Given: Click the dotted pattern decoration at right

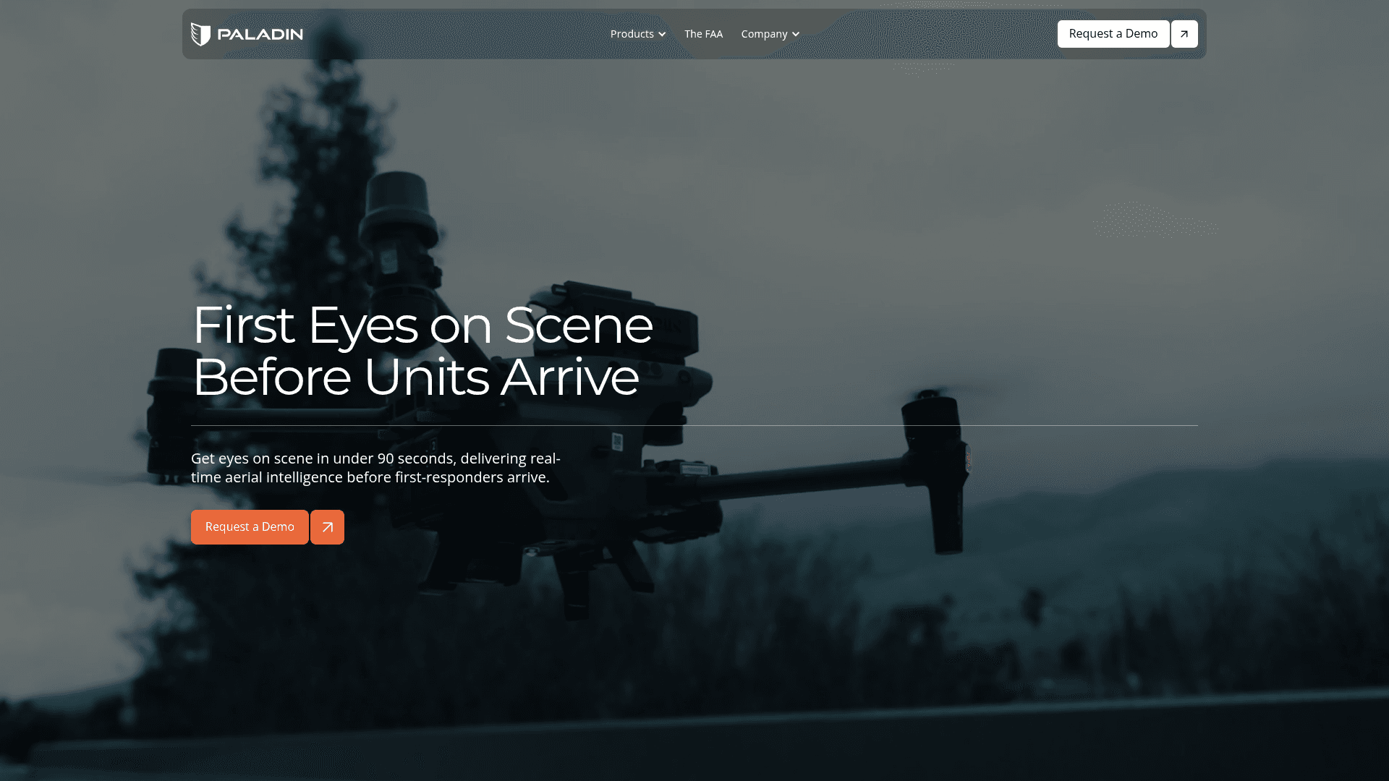Looking at the screenshot, I should 1156,220.
